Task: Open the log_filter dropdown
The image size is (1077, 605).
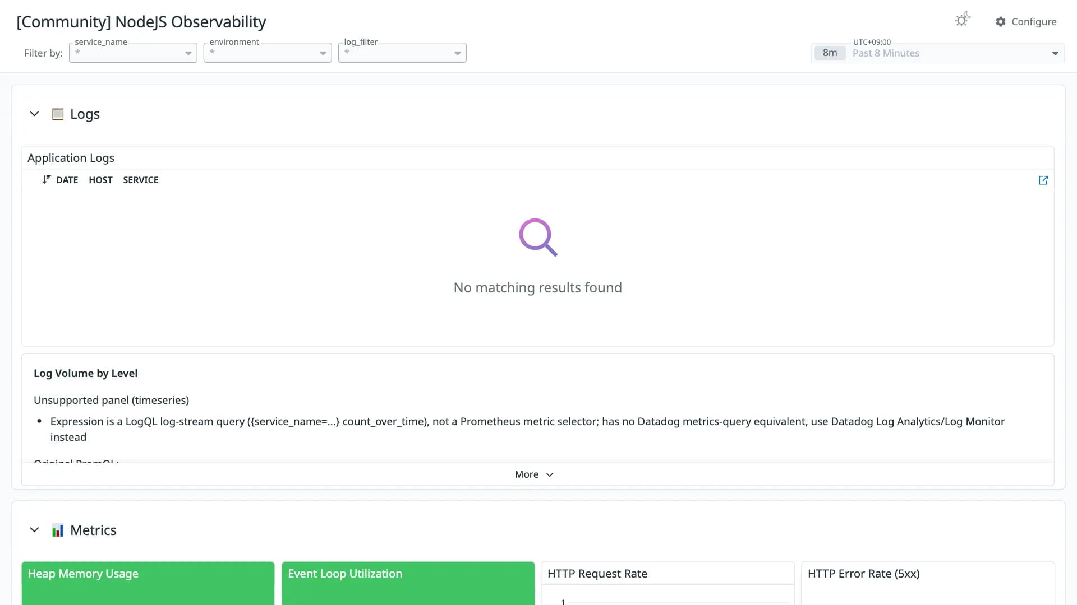Action: coord(402,53)
